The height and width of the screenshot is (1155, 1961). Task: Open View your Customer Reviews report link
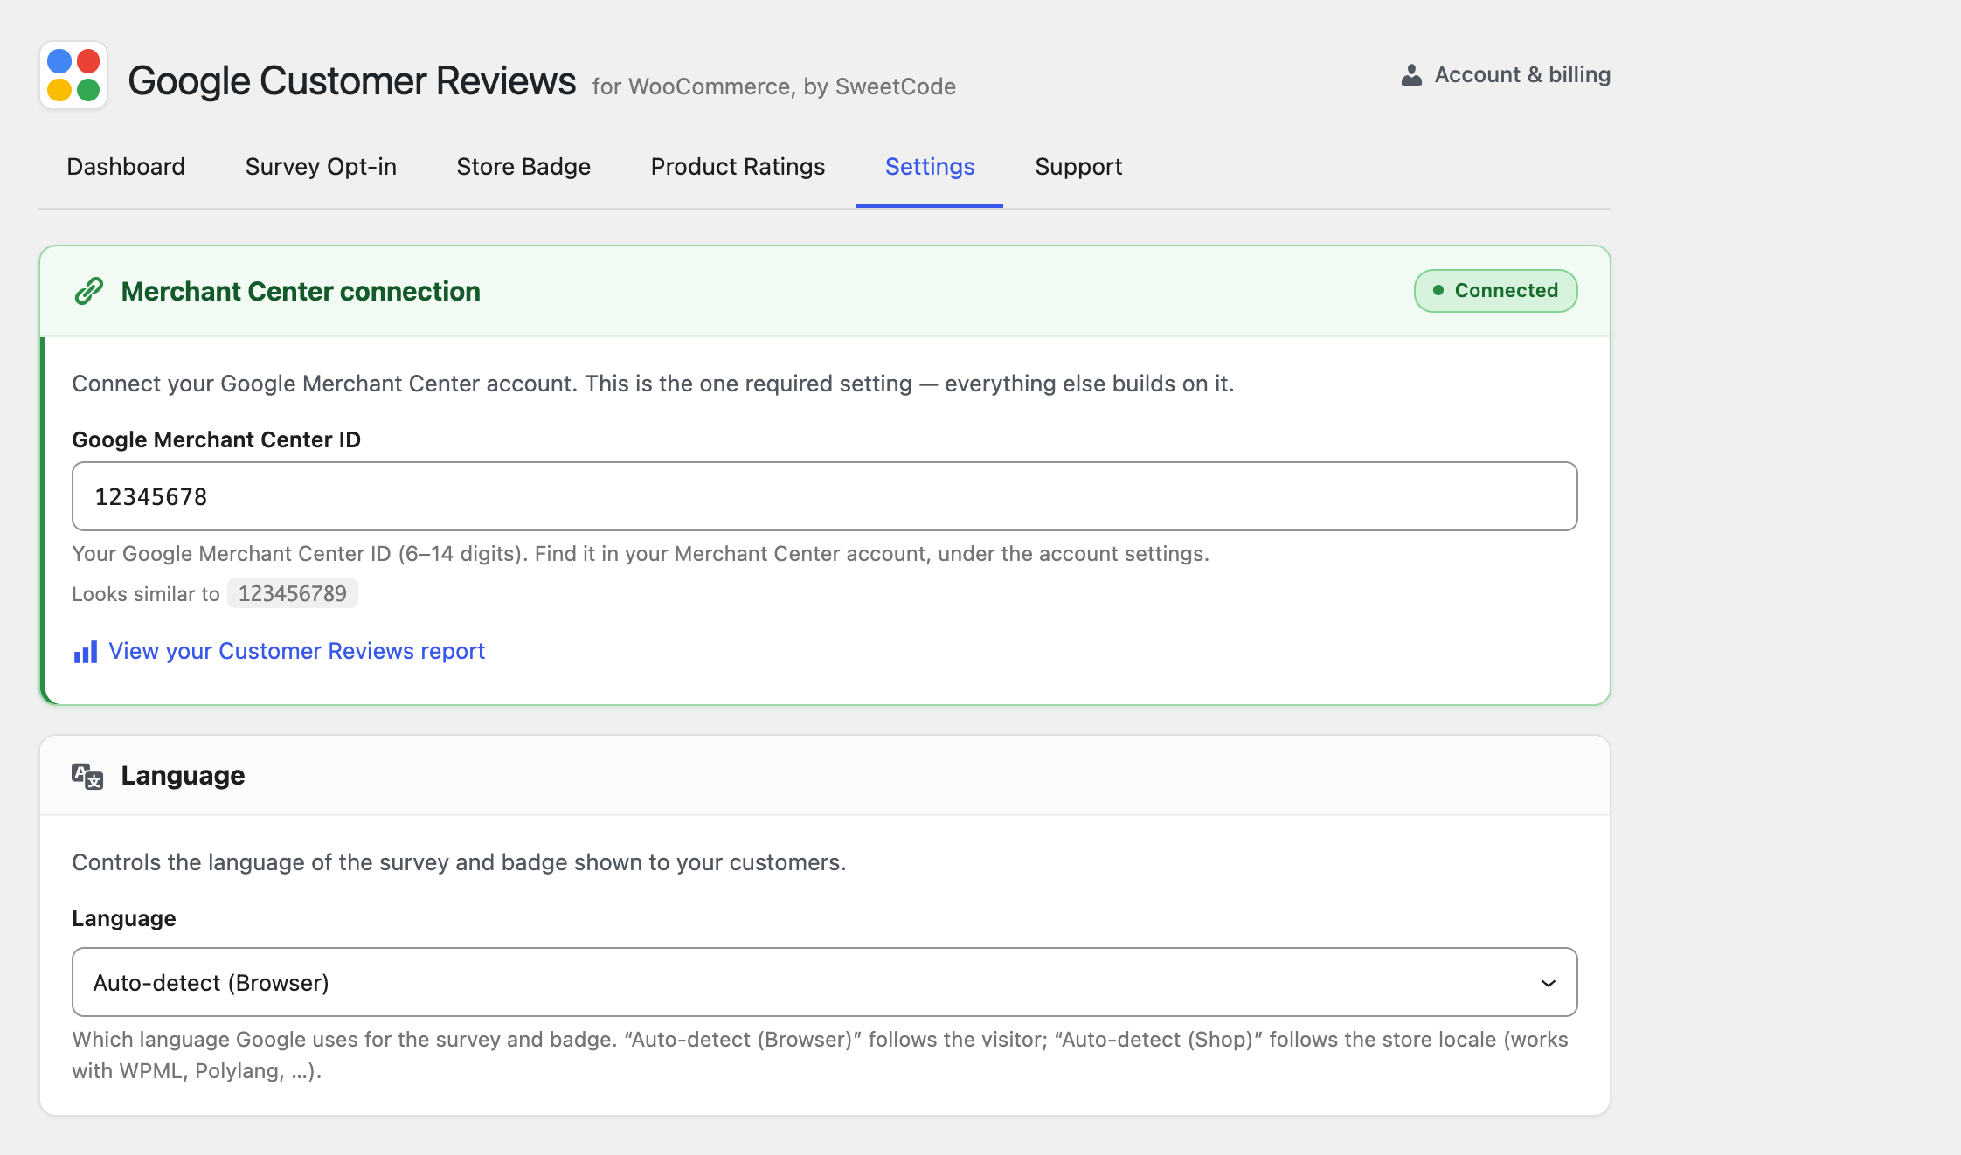point(296,652)
